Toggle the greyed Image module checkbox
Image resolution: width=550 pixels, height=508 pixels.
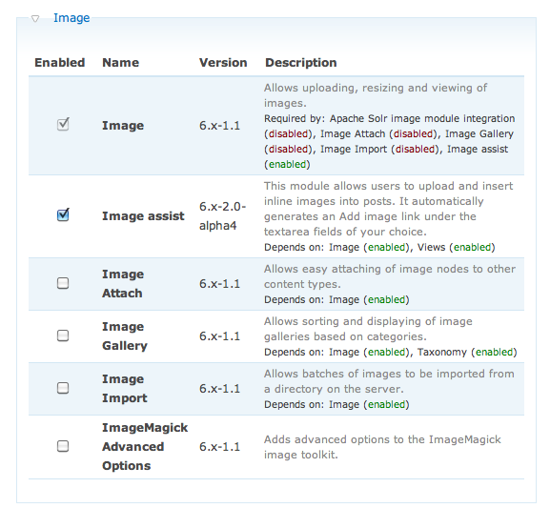pyautogui.click(x=63, y=124)
